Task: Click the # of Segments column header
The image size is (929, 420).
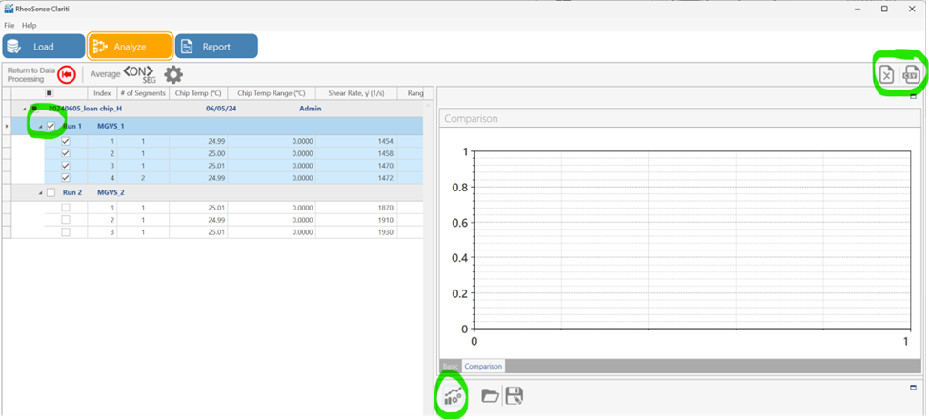Action: [143, 93]
